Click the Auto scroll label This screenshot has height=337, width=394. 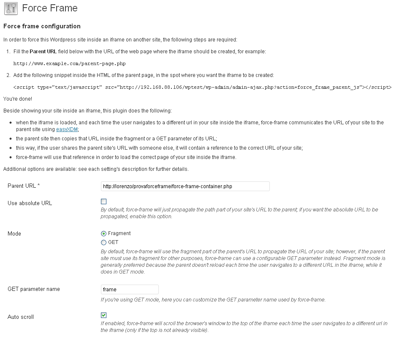pos(21,317)
